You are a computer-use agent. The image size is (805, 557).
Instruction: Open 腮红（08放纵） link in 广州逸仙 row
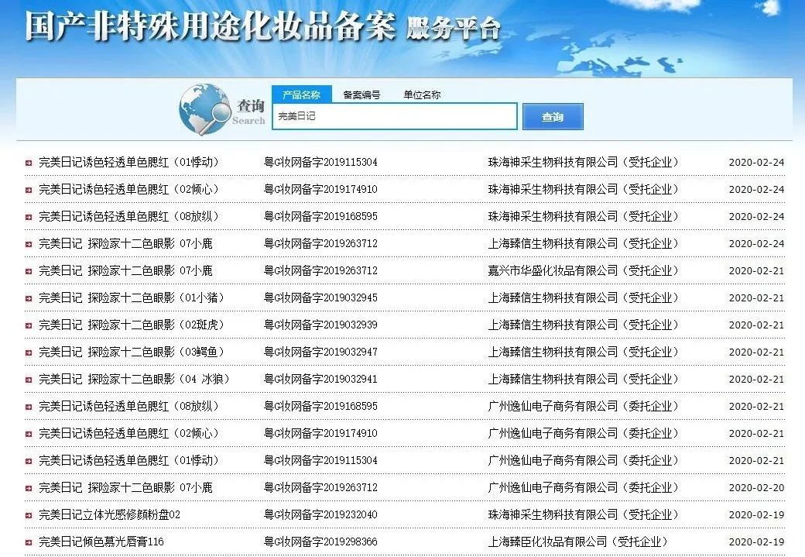tap(128, 406)
